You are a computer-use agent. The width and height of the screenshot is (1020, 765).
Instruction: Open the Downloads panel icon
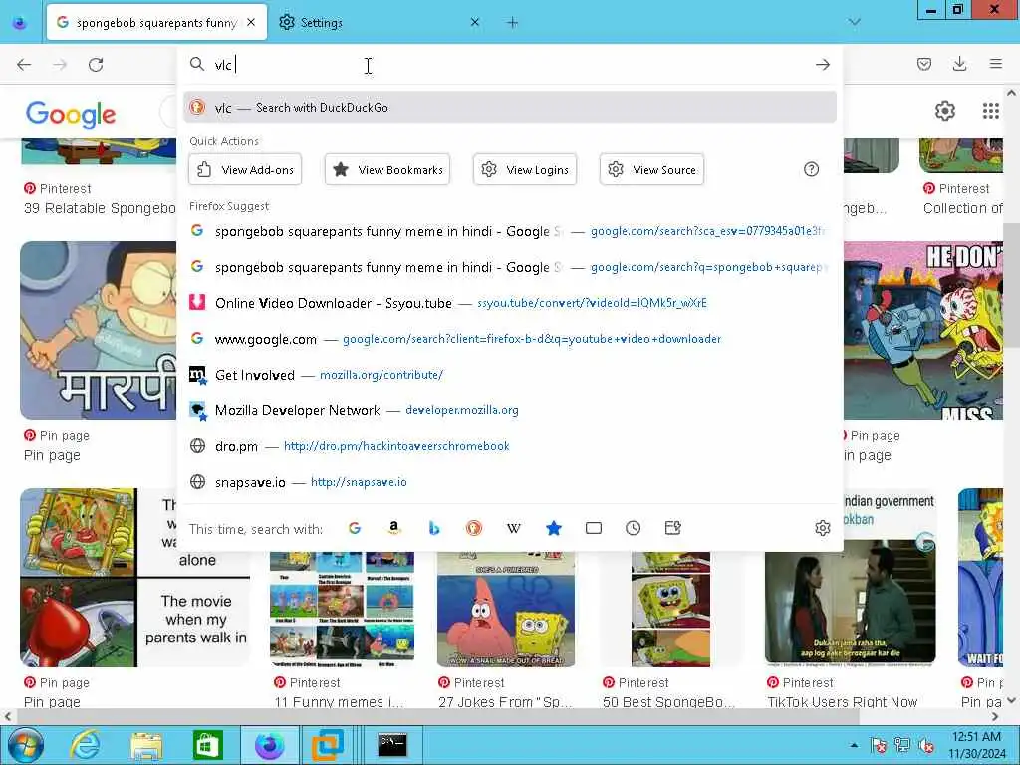(959, 64)
